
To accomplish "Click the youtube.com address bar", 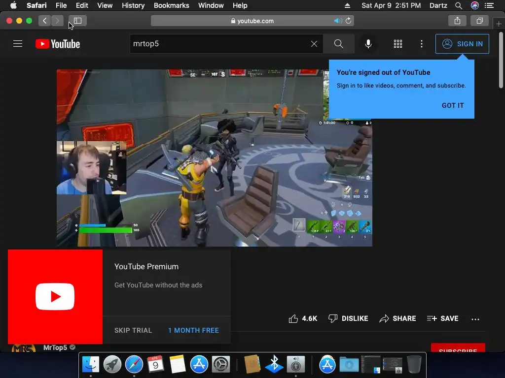I will (252, 21).
